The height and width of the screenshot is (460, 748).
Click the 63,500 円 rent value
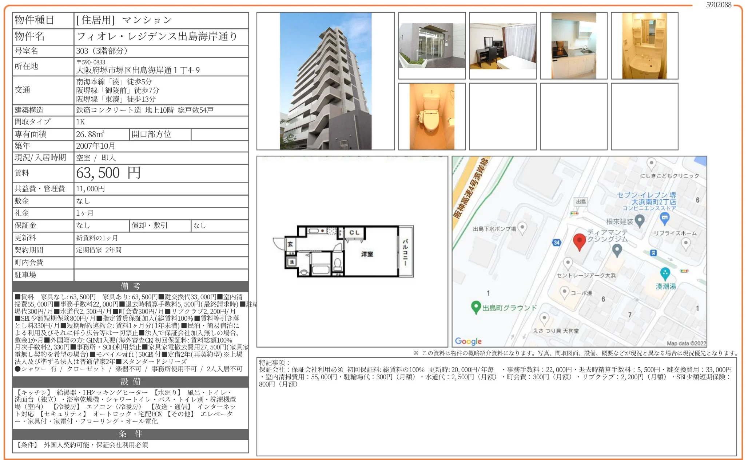[108, 173]
